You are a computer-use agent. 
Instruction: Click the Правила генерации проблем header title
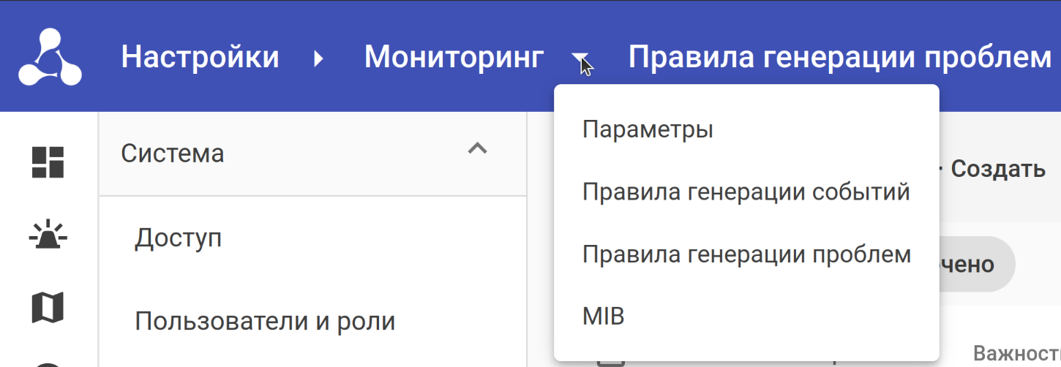839,57
